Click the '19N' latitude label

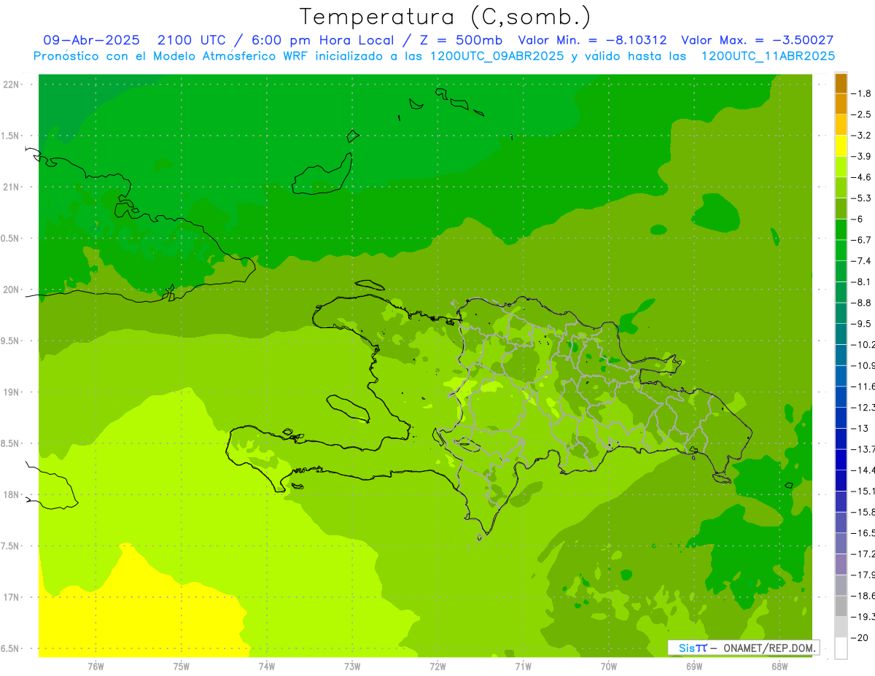coord(11,392)
